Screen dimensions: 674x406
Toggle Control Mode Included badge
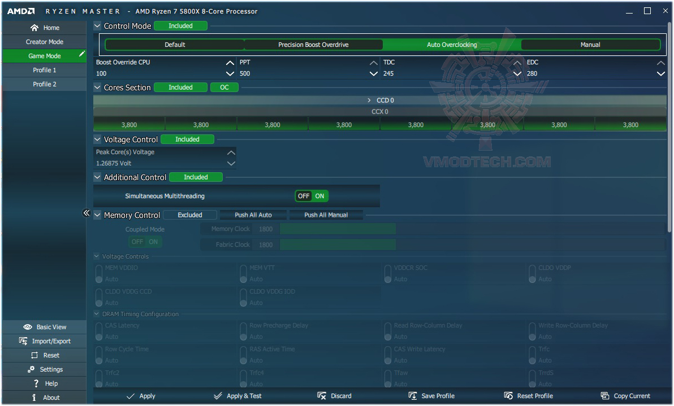(x=180, y=26)
